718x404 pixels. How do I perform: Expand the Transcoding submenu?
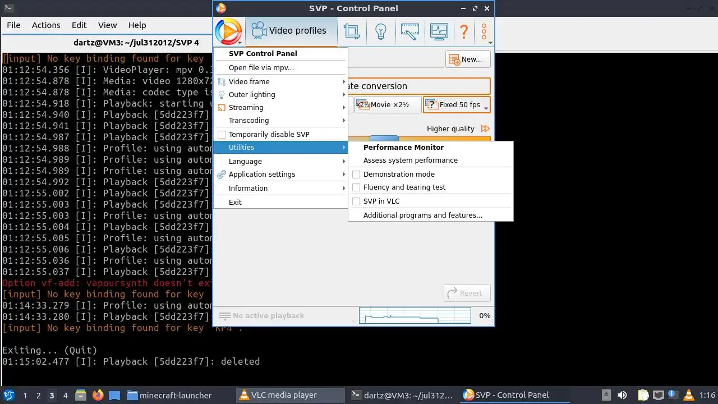[280, 121]
